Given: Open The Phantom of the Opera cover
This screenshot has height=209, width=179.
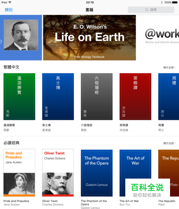Looking at the screenshot, I should coord(97,173).
